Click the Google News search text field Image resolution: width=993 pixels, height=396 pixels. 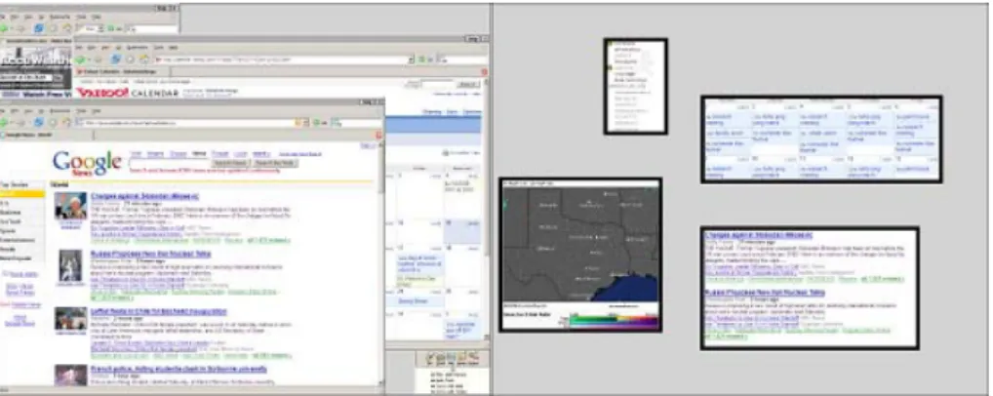point(169,163)
